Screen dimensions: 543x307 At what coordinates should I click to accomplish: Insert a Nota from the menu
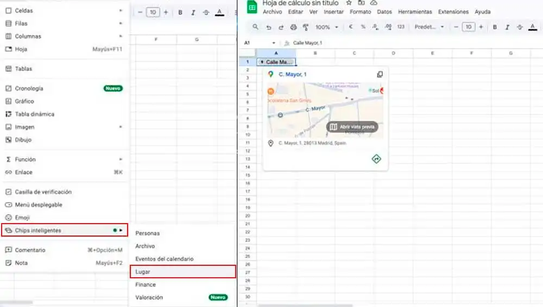tap(64, 263)
